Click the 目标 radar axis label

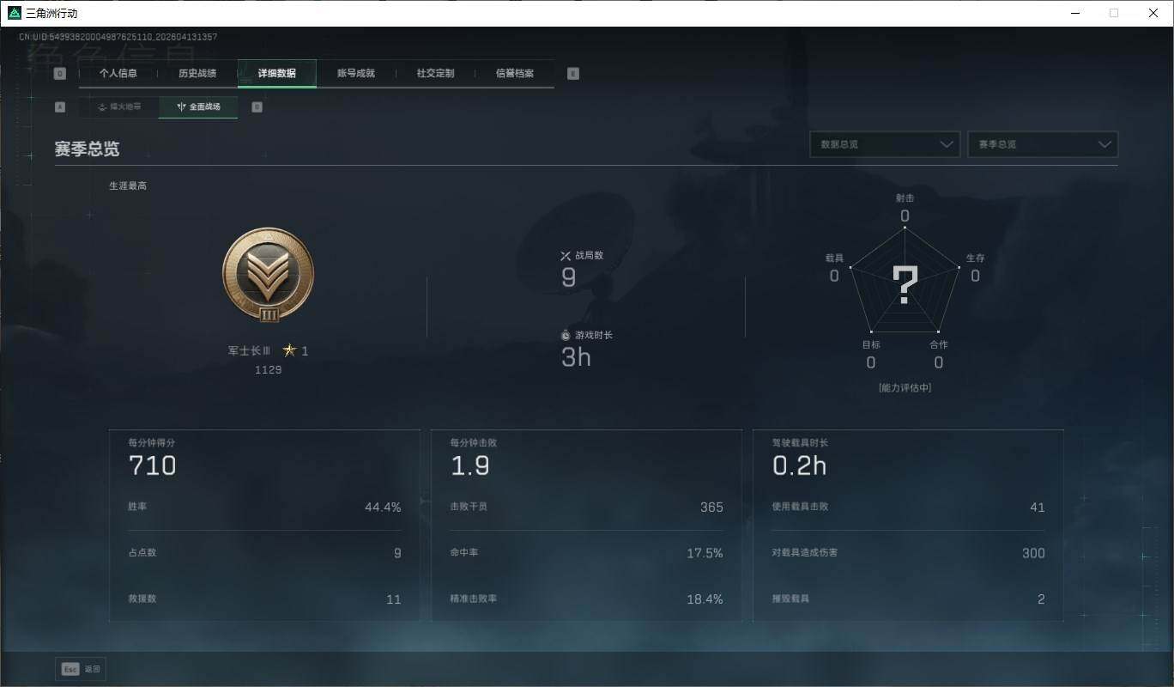point(871,344)
